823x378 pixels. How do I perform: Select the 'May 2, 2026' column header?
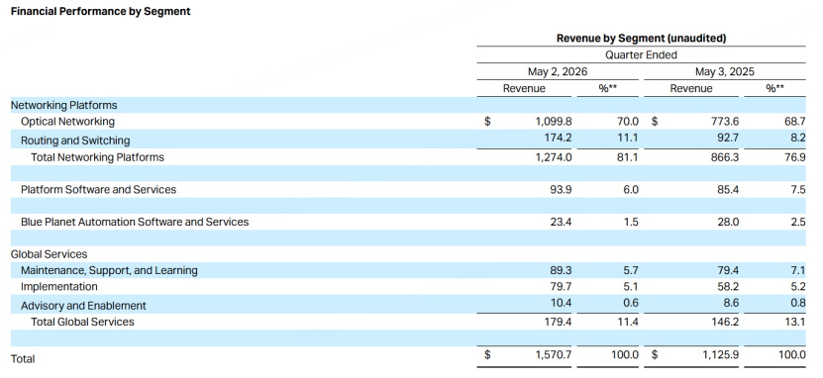pos(558,72)
